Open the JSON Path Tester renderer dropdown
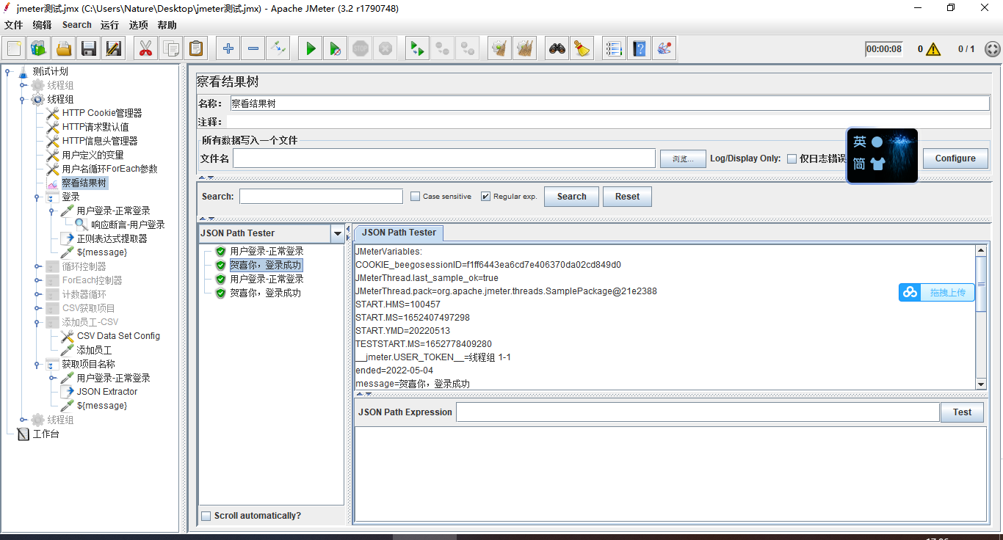Viewport: 1003px width, 540px height. (x=338, y=233)
